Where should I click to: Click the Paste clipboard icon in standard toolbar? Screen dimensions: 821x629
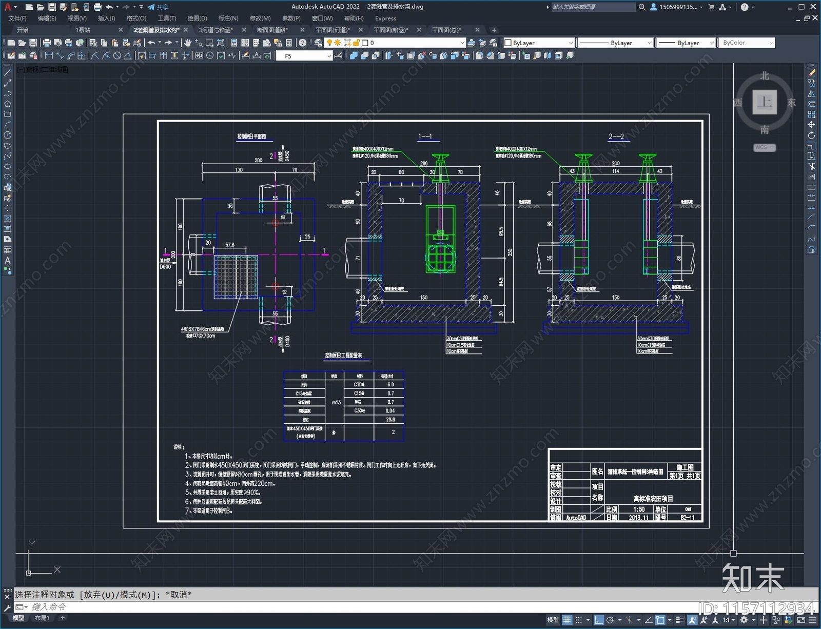click(x=115, y=43)
